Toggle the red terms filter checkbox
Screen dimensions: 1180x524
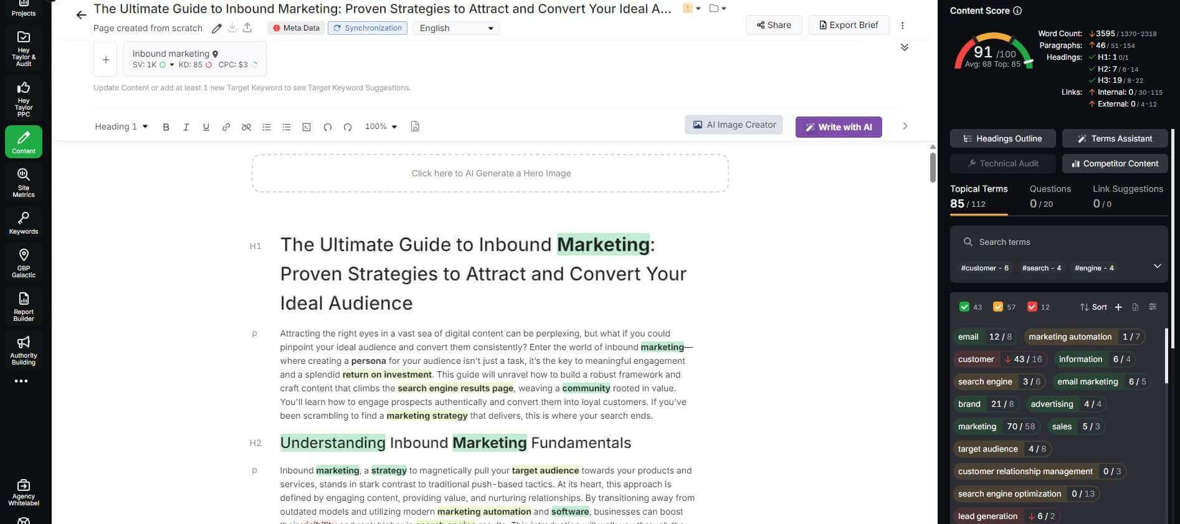[x=1032, y=307]
